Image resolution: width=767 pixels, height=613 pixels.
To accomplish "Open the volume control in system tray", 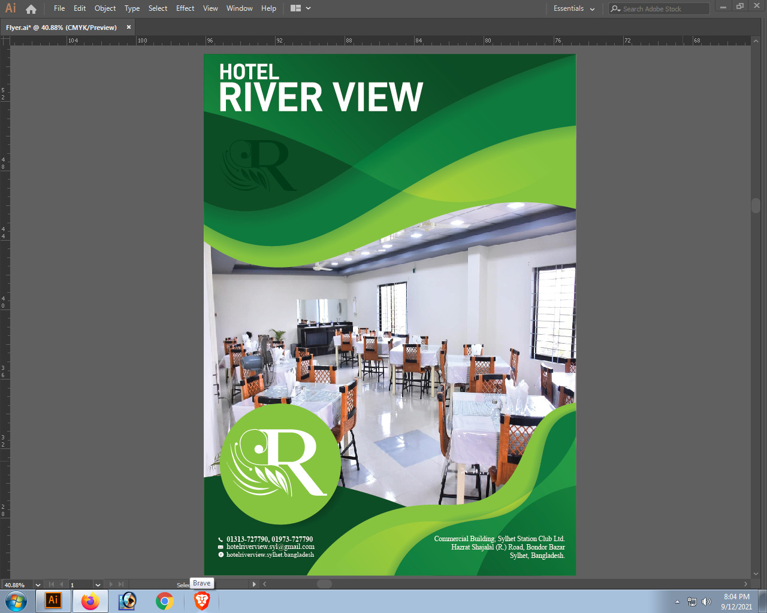I will [x=706, y=602].
